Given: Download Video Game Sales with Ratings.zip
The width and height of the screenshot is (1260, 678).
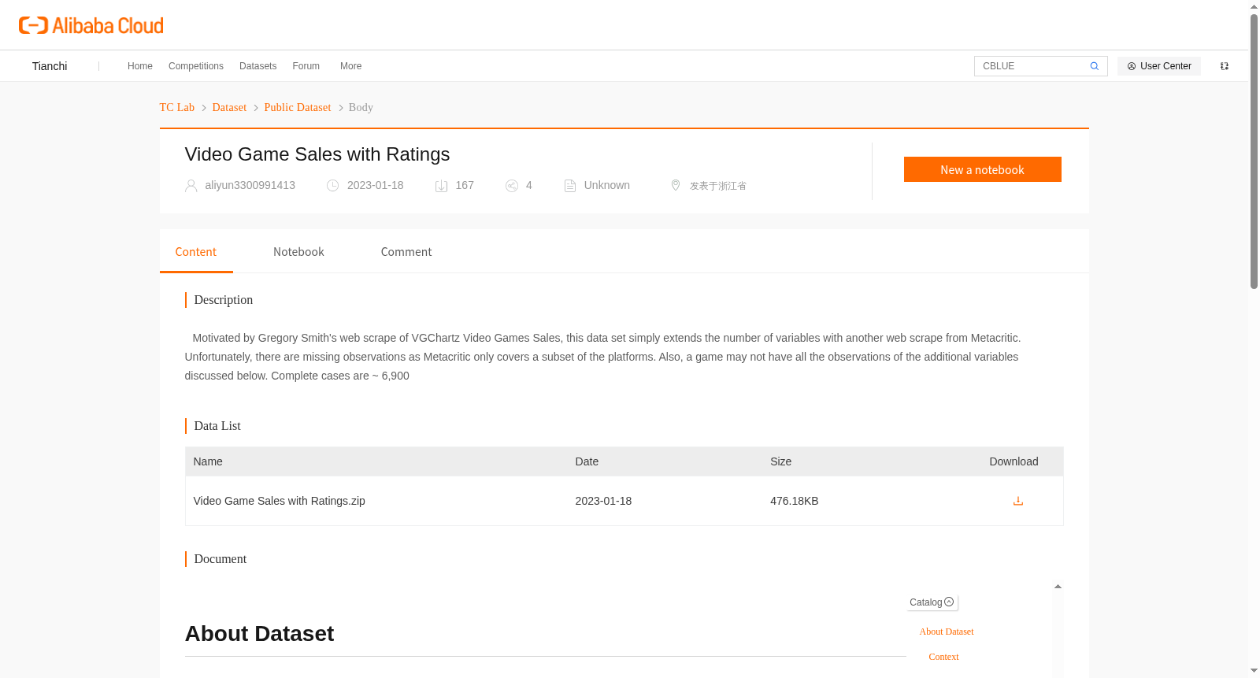Looking at the screenshot, I should coord(1018,501).
